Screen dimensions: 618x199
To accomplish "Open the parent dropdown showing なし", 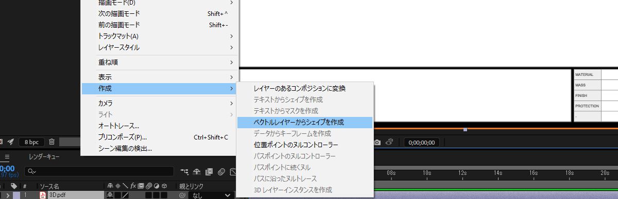I will (x=211, y=195).
